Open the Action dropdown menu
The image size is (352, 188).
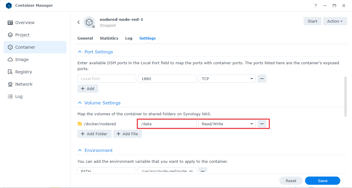coord(335,21)
